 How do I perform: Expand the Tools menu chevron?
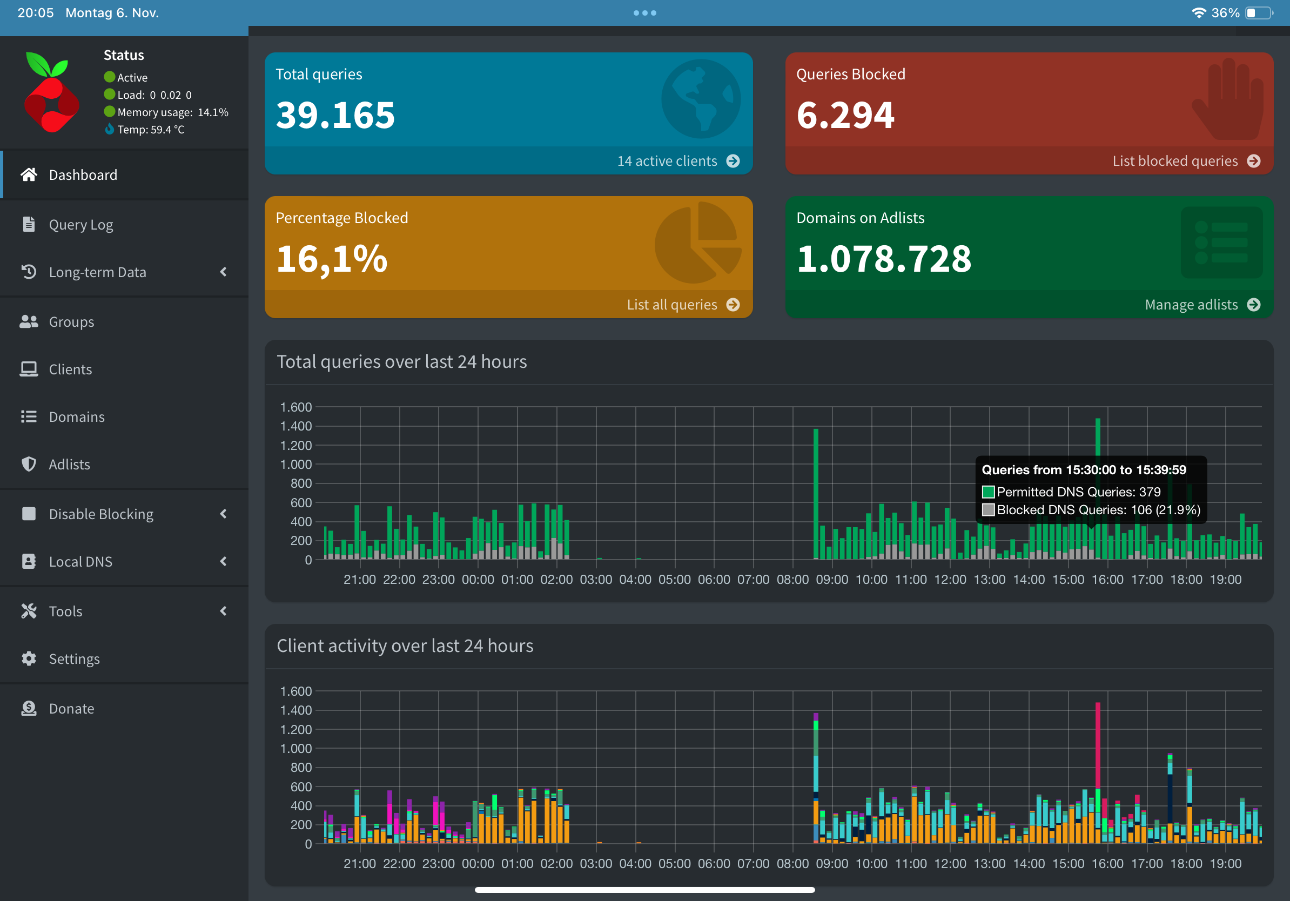(x=223, y=611)
